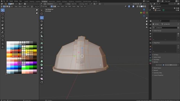Image resolution: width=180 pixels, height=101 pixels.
Task: Click the zoom magnifier in 3D viewport
Action: click(147, 18)
